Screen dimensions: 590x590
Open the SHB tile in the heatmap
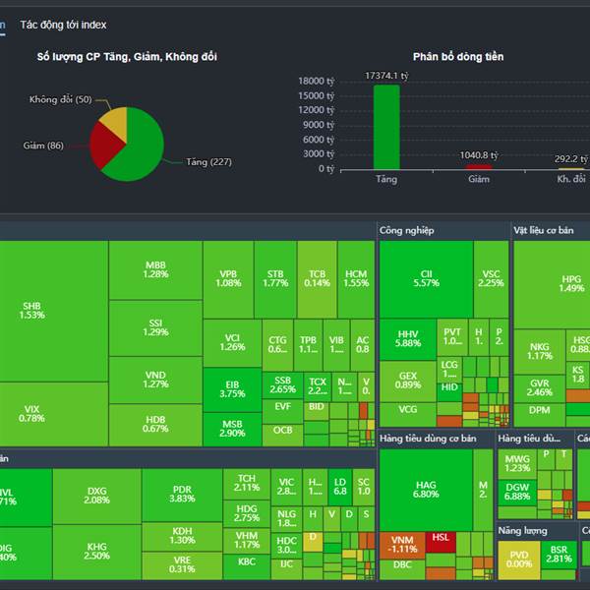pyautogui.click(x=54, y=311)
